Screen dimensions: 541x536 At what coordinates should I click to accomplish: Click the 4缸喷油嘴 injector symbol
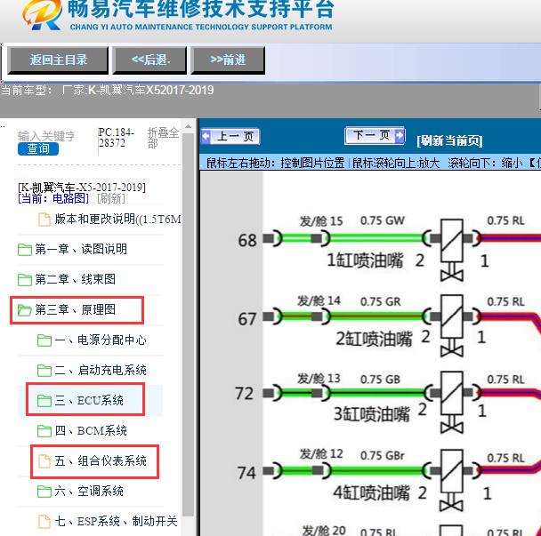coord(452,480)
